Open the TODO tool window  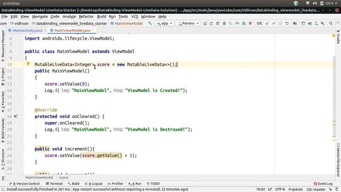pos(153,183)
